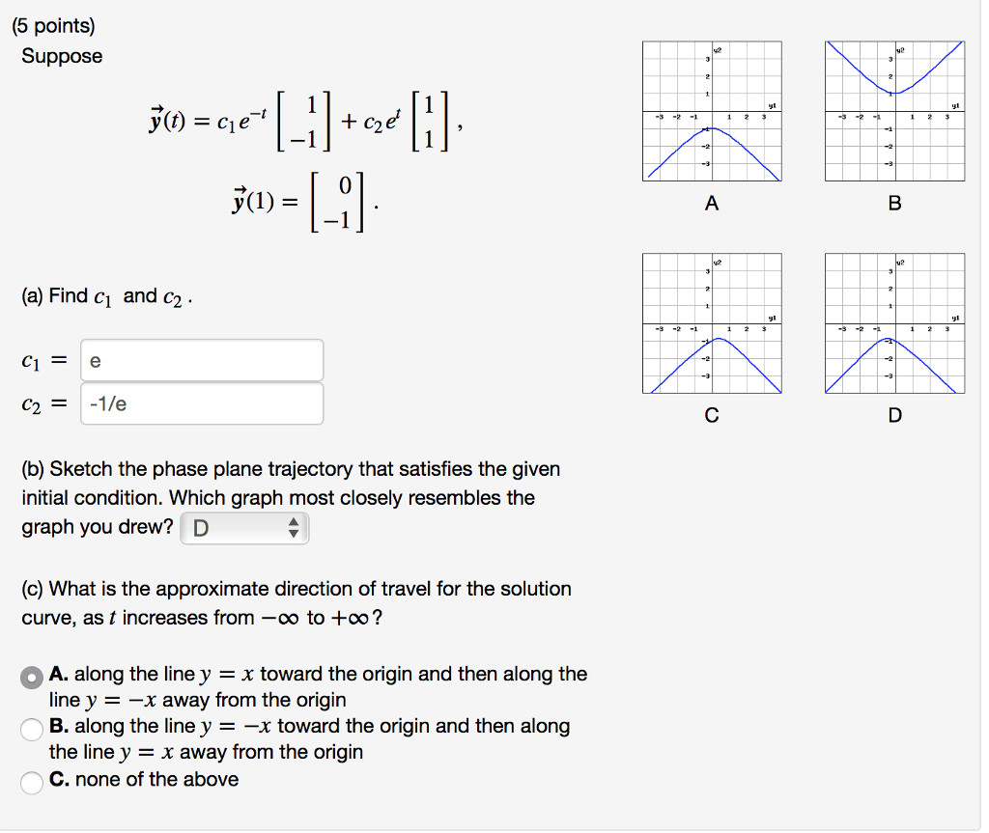
Task: Click the label C beneath its graph
Action: click(712, 416)
